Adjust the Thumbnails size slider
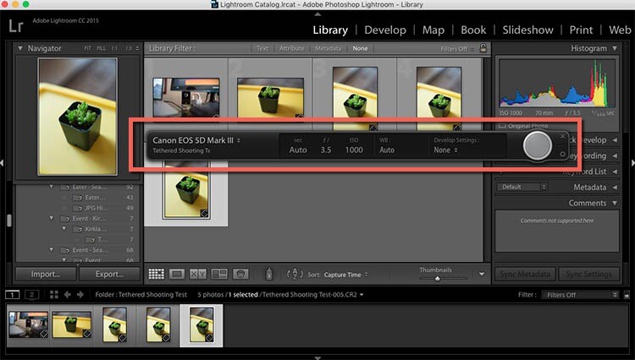This screenshot has width=635, height=360. point(437,277)
